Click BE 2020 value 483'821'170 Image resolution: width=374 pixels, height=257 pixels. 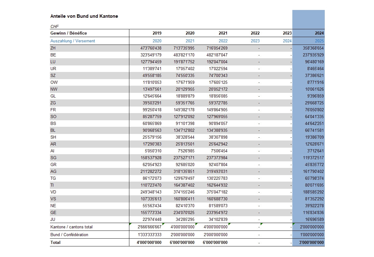[184, 55]
